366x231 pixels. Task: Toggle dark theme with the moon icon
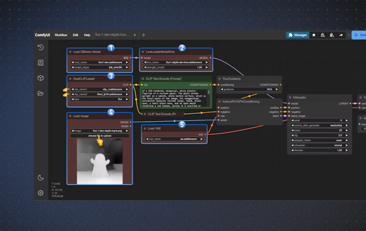41,178
